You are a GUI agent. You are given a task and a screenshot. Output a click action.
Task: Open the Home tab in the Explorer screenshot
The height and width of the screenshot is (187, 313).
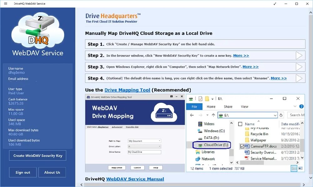click(211, 107)
